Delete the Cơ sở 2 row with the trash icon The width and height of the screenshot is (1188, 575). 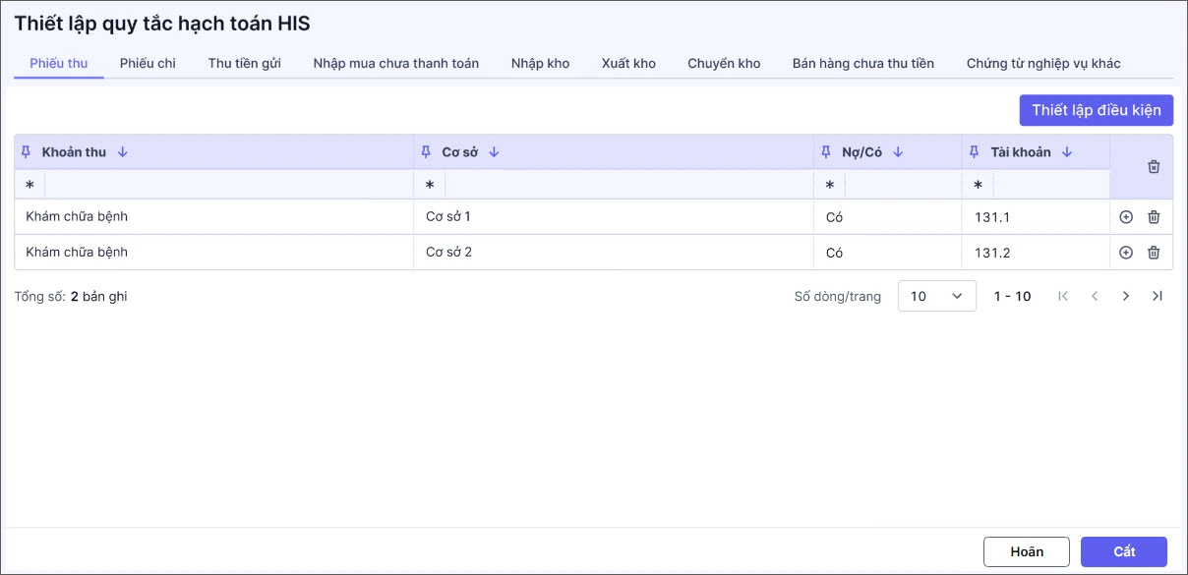(x=1154, y=253)
